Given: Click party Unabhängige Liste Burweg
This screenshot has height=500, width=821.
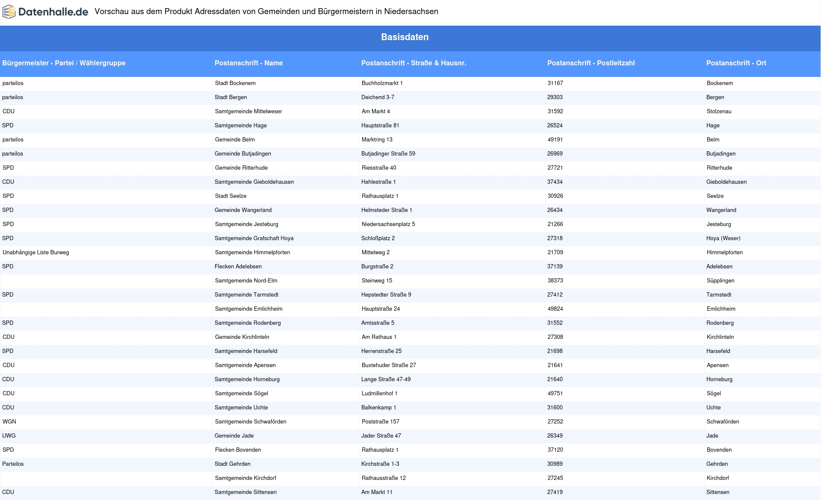Looking at the screenshot, I should (x=36, y=253).
